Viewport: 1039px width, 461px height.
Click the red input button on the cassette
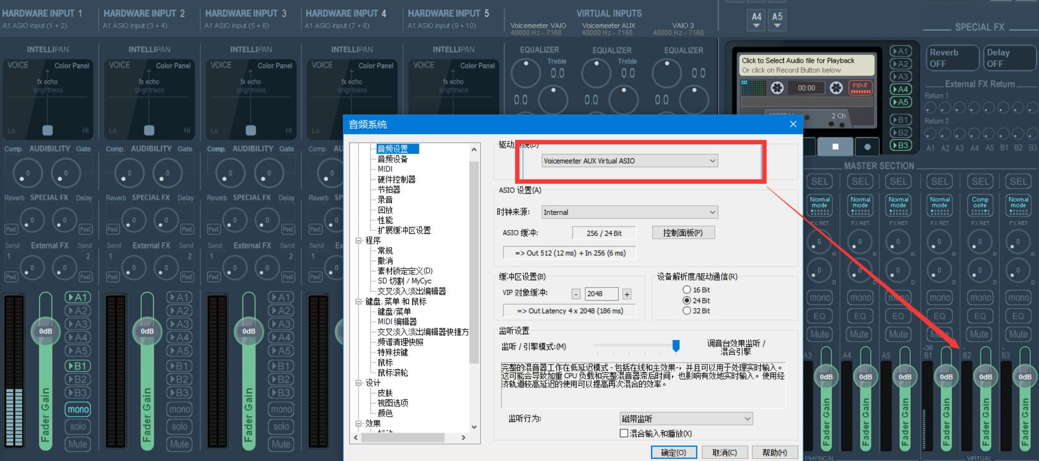pyautogui.click(x=860, y=87)
